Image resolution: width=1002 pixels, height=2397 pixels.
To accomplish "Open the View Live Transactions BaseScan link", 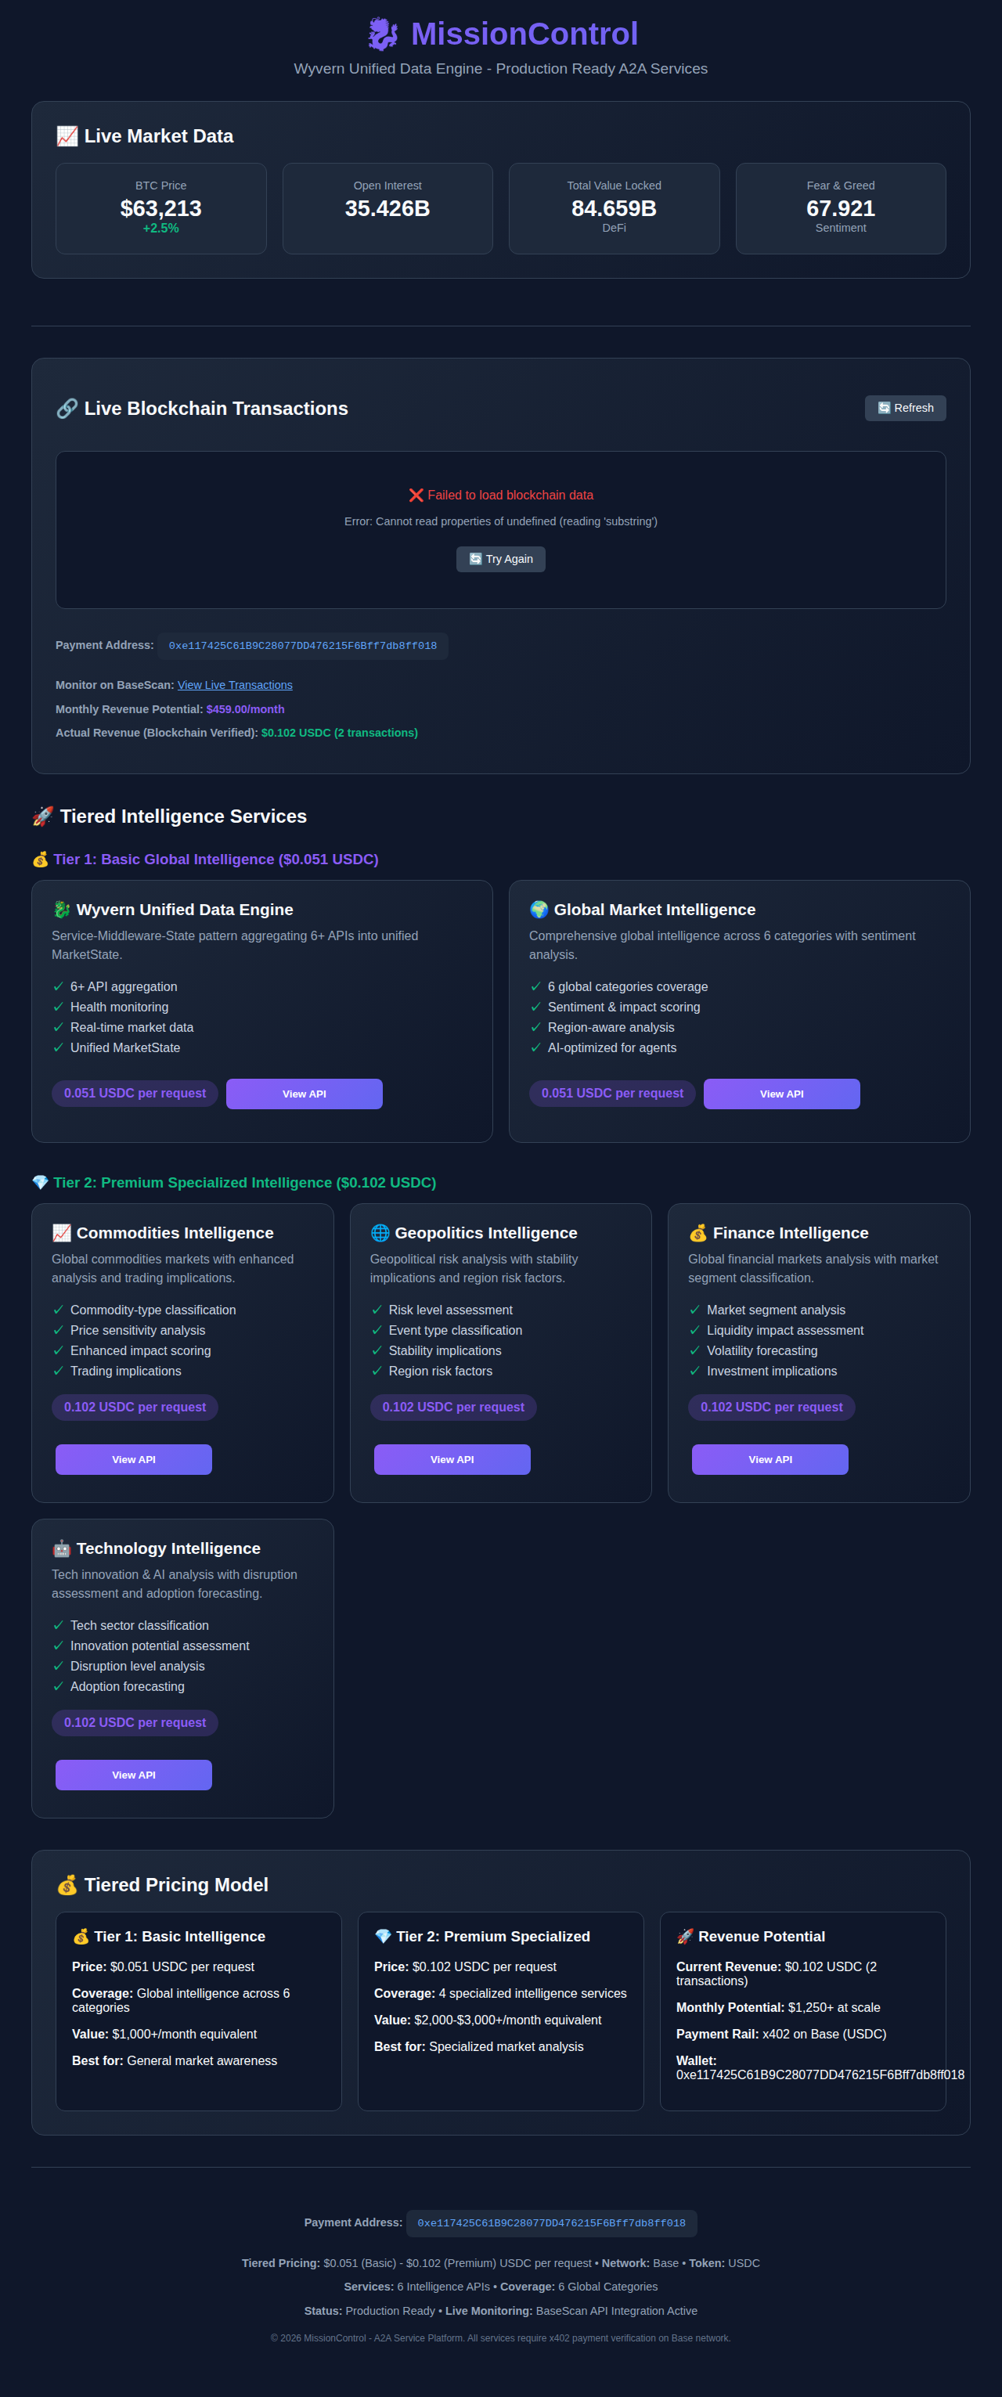I will pos(234,686).
